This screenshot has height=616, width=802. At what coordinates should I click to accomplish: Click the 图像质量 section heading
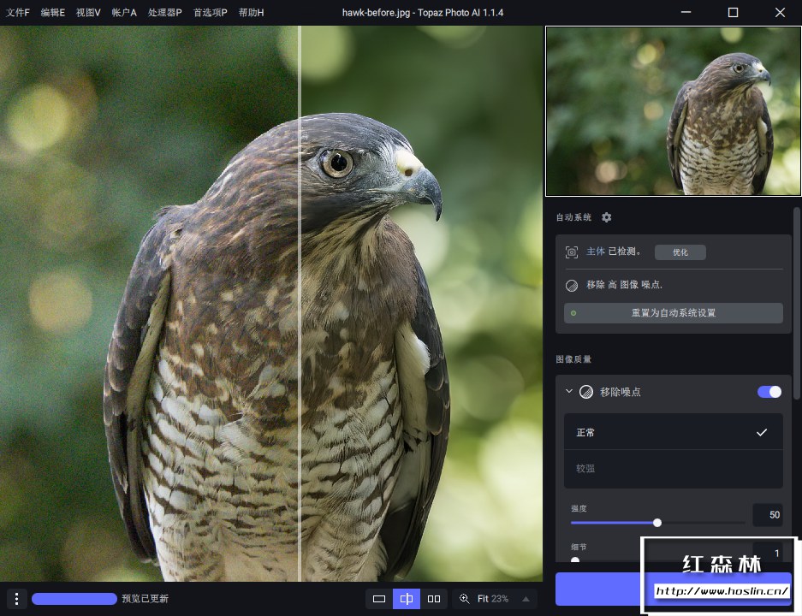(x=573, y=359)
